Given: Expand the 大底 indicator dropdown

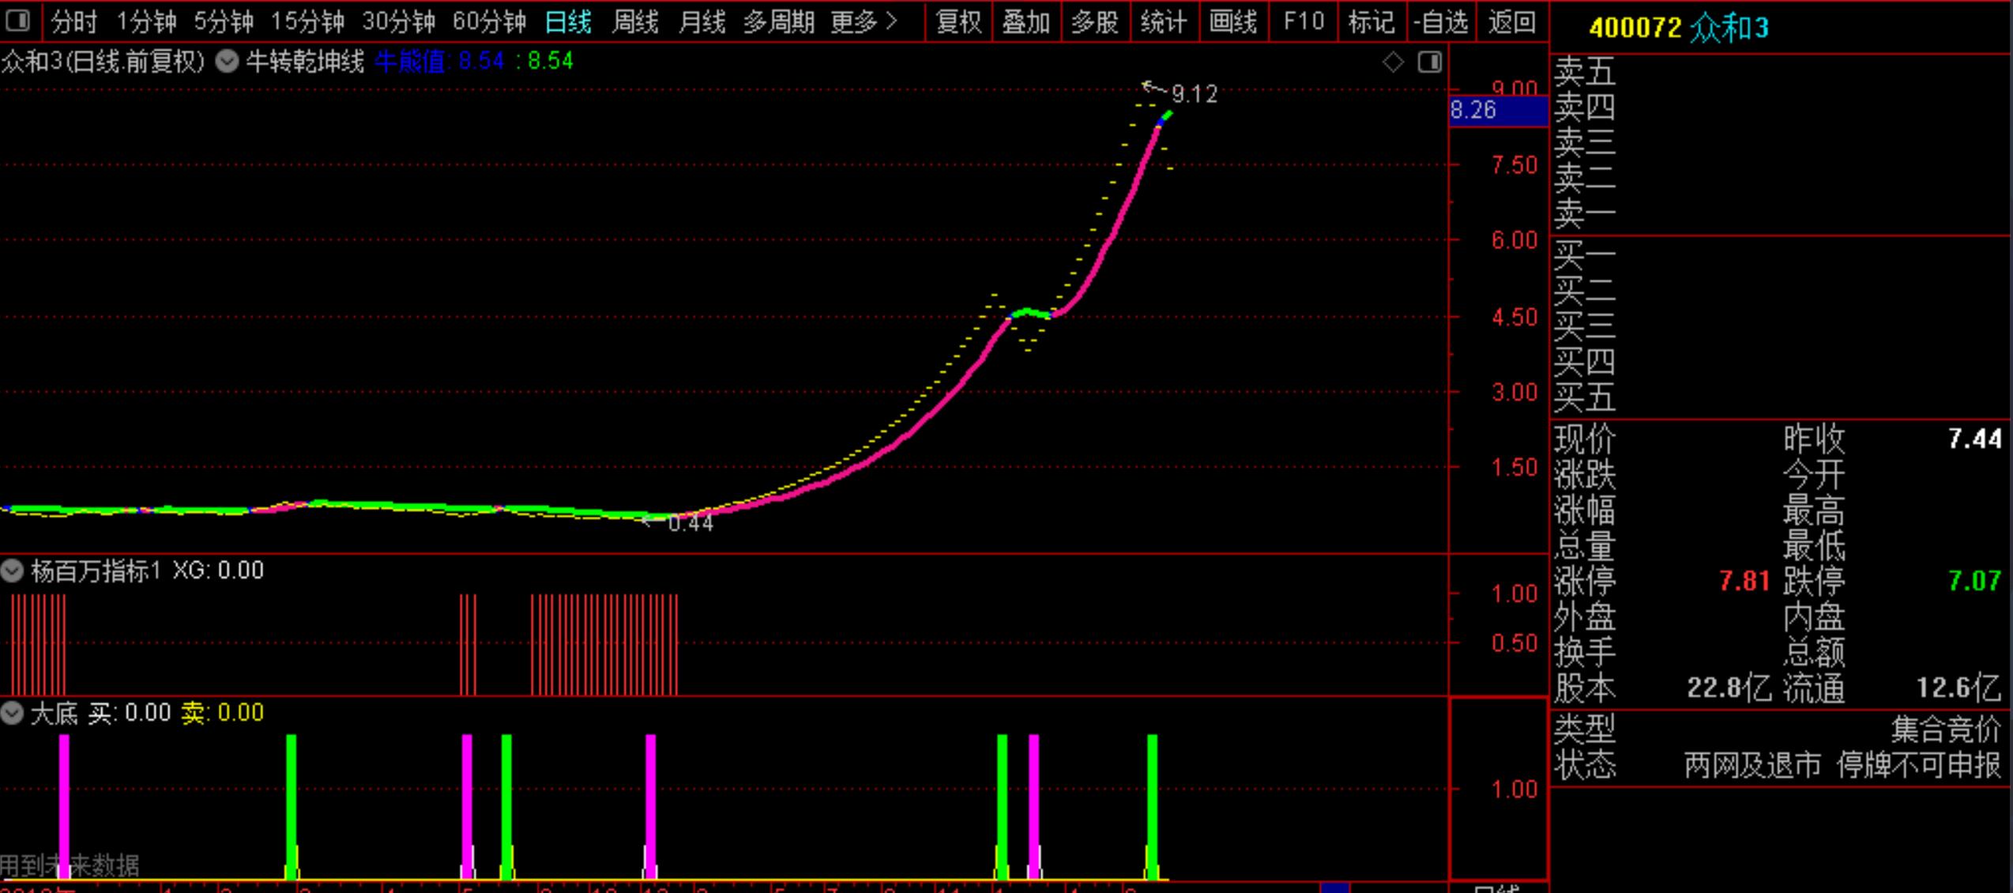Looking at the screenshot, I should click(12, 713).
